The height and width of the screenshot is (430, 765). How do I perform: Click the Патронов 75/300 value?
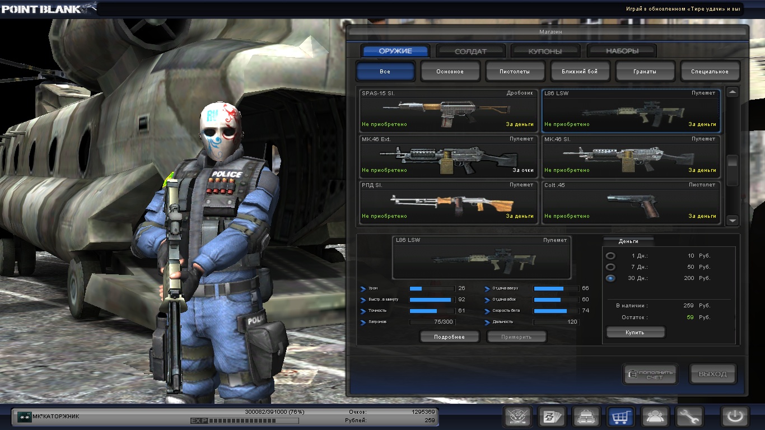click(444, 322)
